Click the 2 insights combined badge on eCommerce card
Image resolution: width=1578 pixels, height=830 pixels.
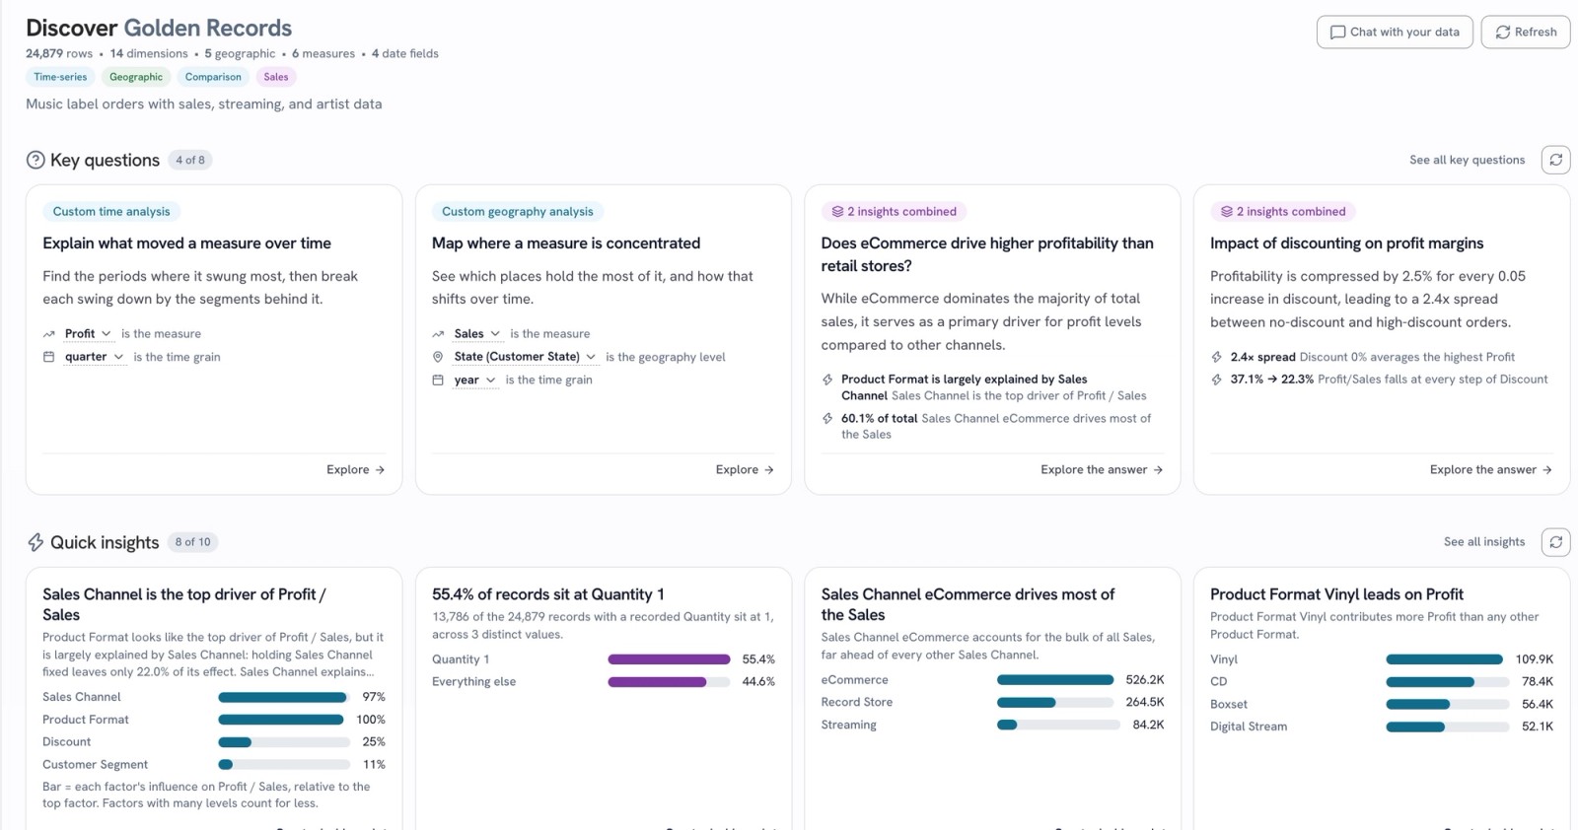pos(895,212)
